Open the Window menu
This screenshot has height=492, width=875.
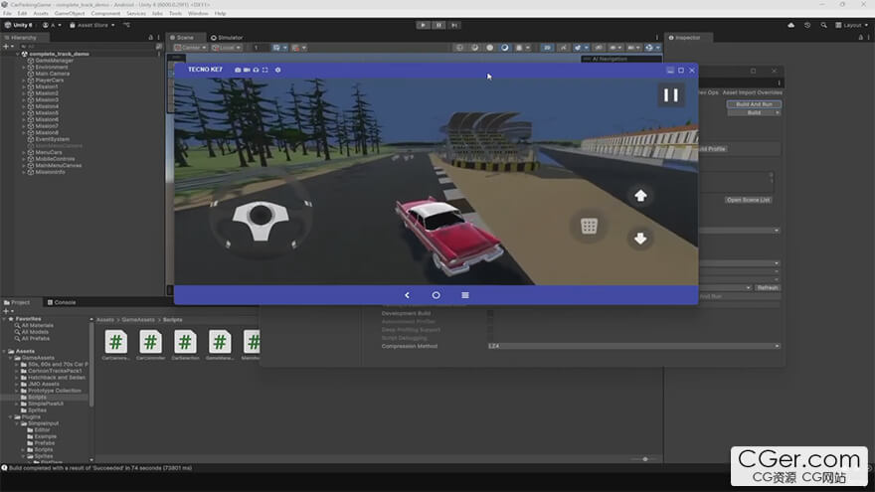pos(198,13)
